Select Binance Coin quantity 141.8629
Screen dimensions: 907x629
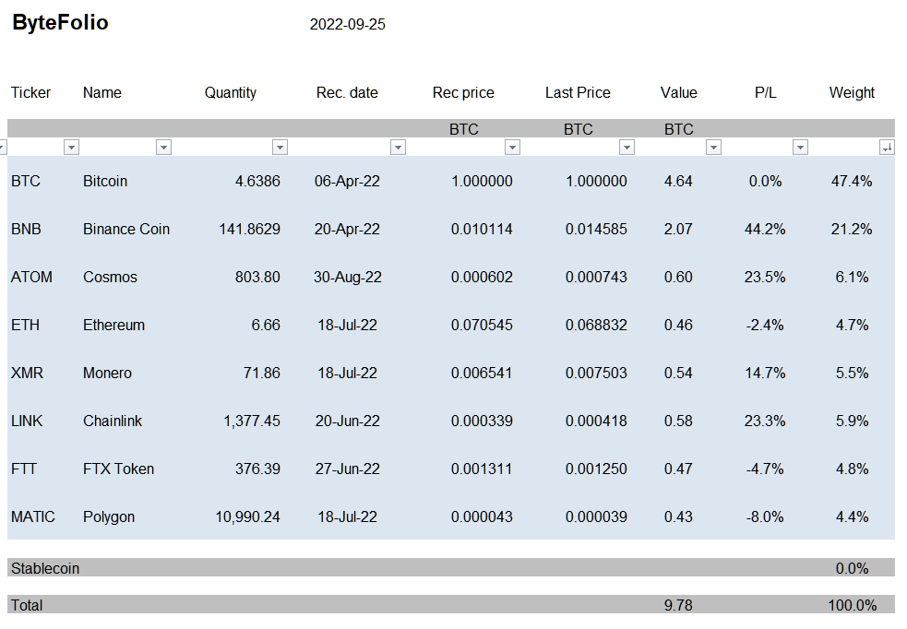click(x=249, y=229)
